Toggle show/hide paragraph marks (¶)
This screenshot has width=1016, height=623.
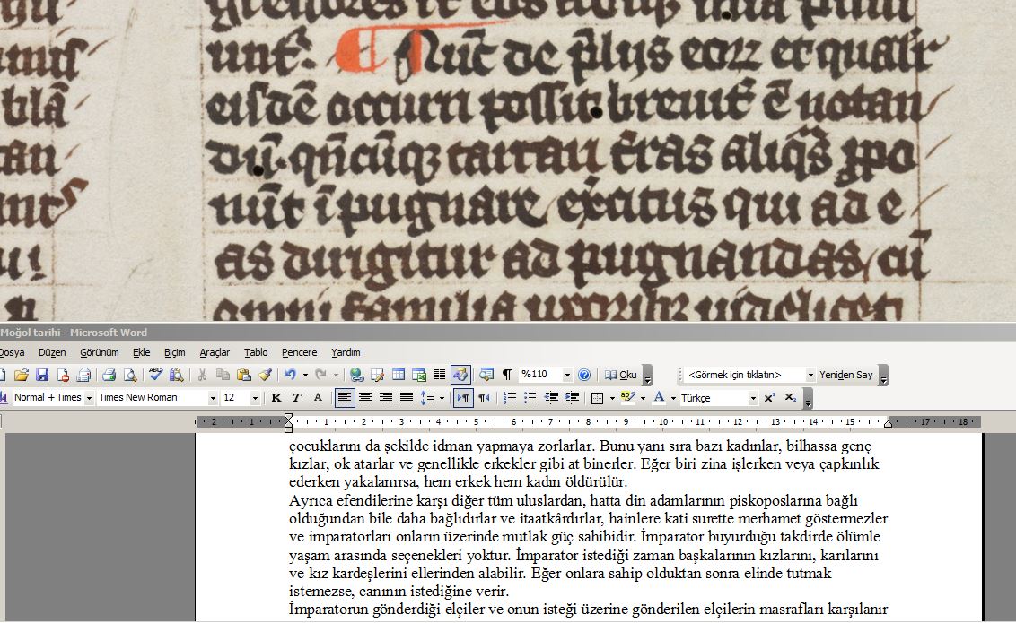(507, 375)
